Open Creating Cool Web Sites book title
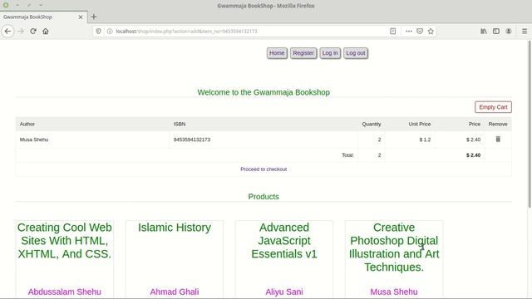 pos(65,241)
